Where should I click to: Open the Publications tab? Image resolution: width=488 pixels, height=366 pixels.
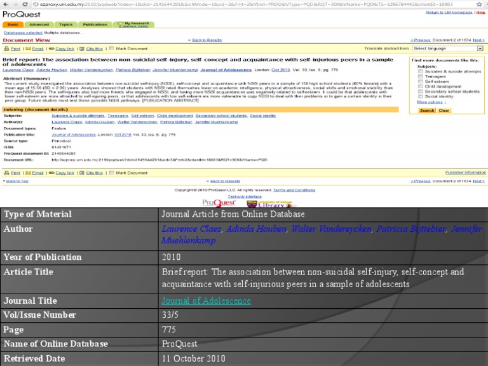coord(95,24)
